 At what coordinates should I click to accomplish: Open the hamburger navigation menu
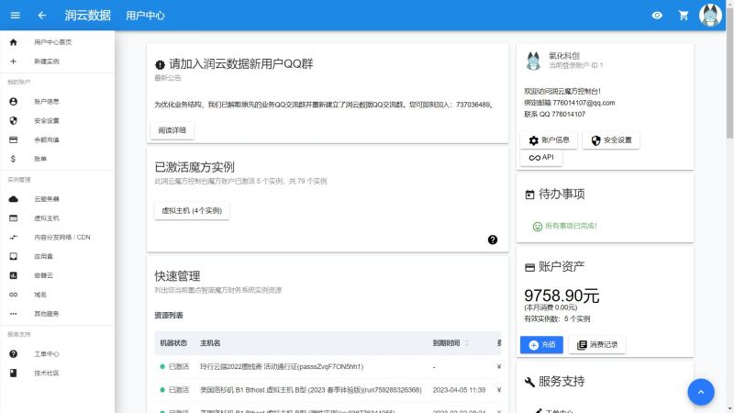[x=15, y=16]
